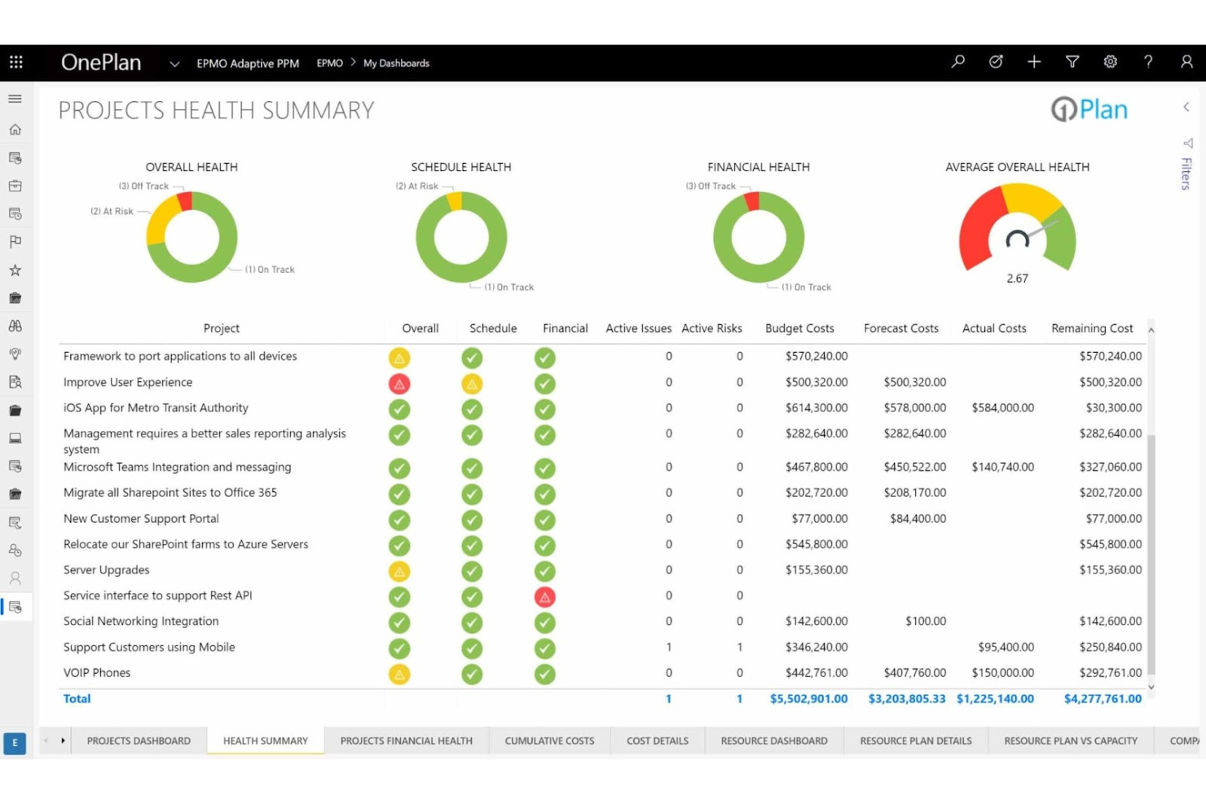Viewport: 1206px width, 804px height.
Task: Click the '(2) At Risk' label on Overall Health
Action: (112, 211)
